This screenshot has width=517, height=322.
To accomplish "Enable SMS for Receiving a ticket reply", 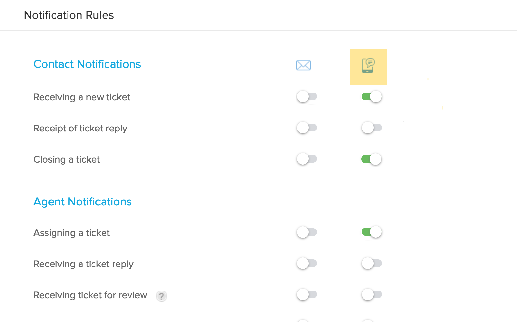I will (372, 263).
